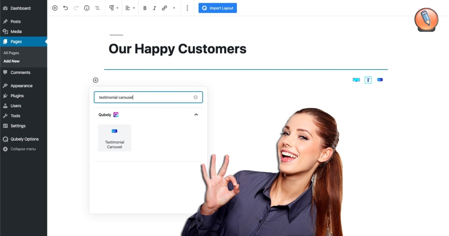The height and width of the screenshot is (236, 449).
Task: Click the Plugins plug icon
Action: pyautogui.click(x=5, y=96)
